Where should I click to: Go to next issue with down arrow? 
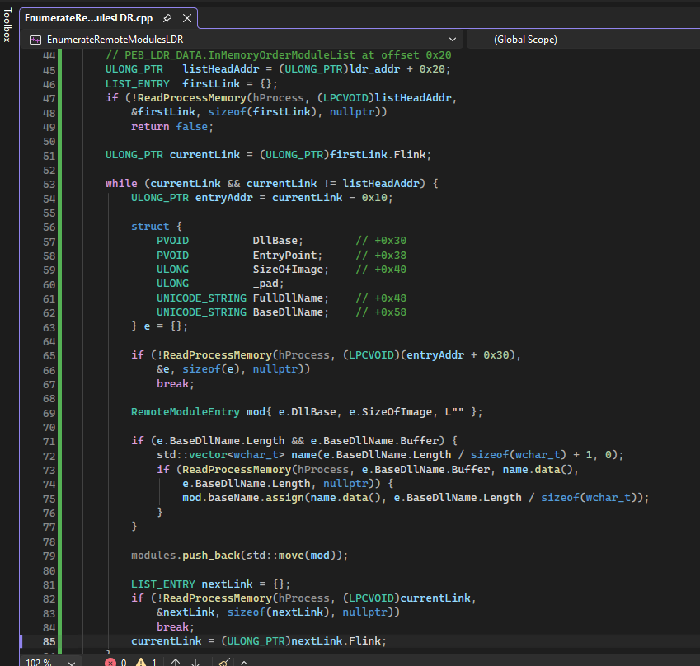[x=195, y=663]
